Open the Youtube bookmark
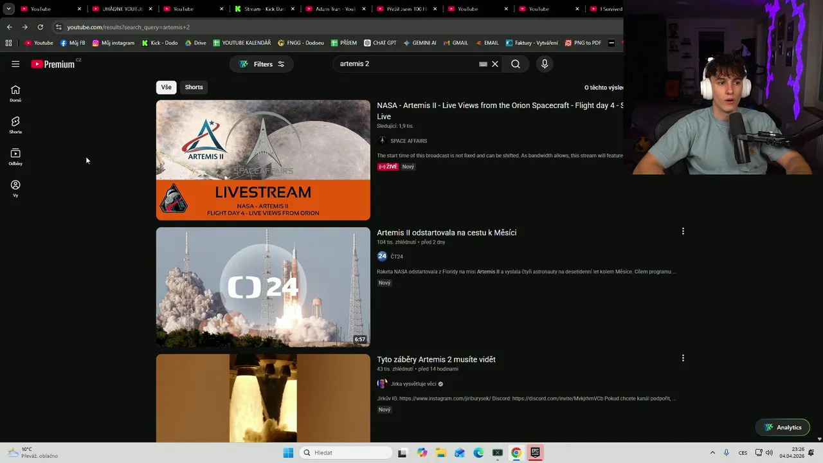This screenshot has height=463, width=823. coord(39,43)
